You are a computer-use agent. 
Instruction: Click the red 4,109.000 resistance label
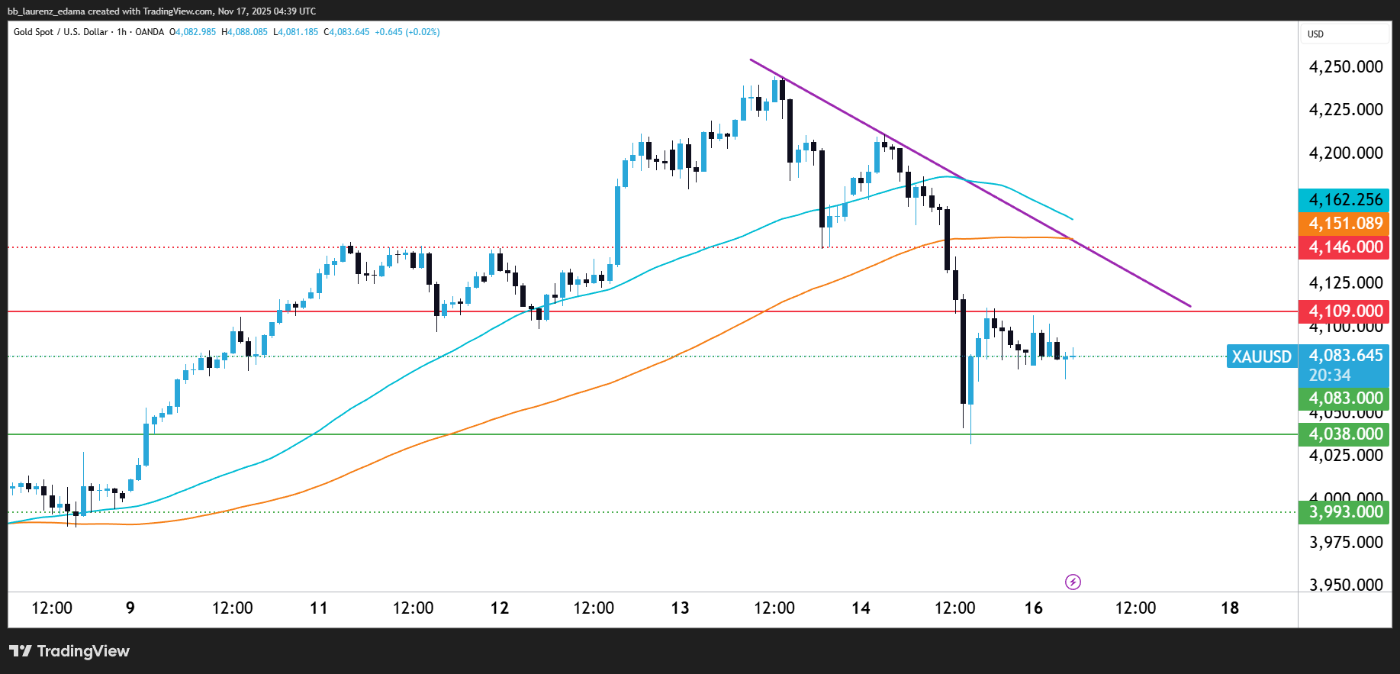click(x=1344, y=311)
